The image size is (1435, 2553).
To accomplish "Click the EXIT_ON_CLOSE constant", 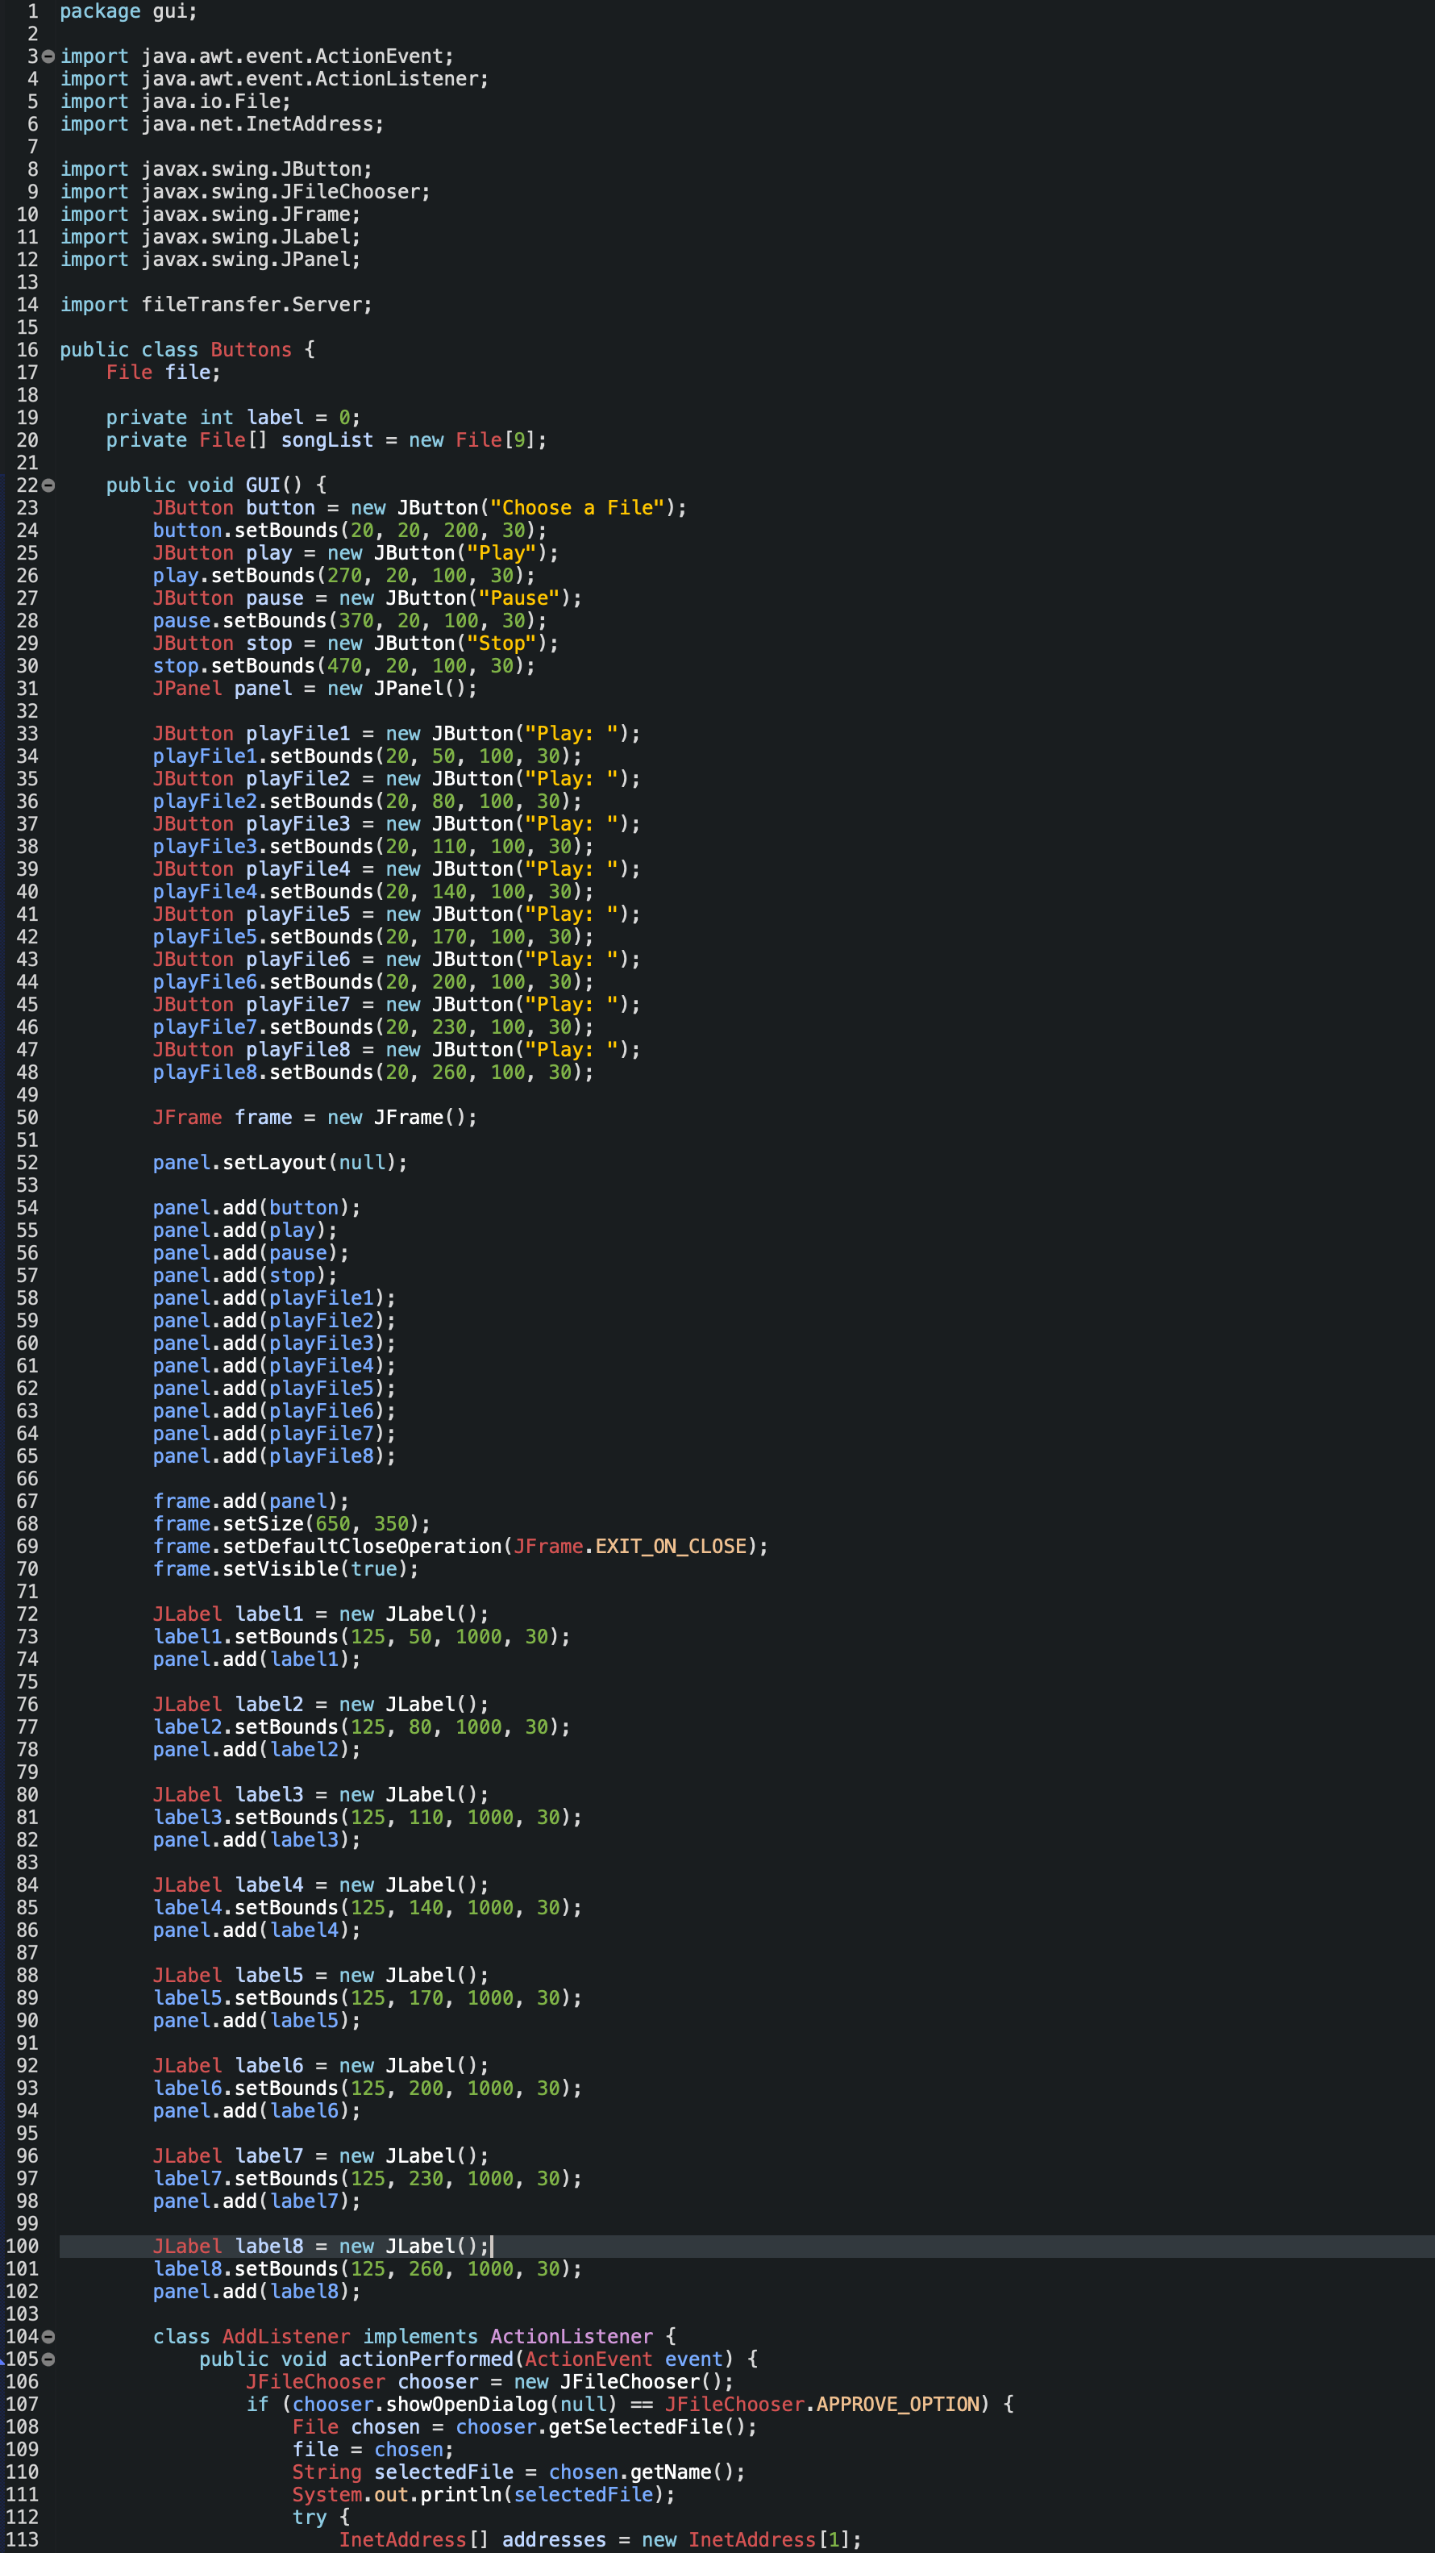I will [671, 1546].
